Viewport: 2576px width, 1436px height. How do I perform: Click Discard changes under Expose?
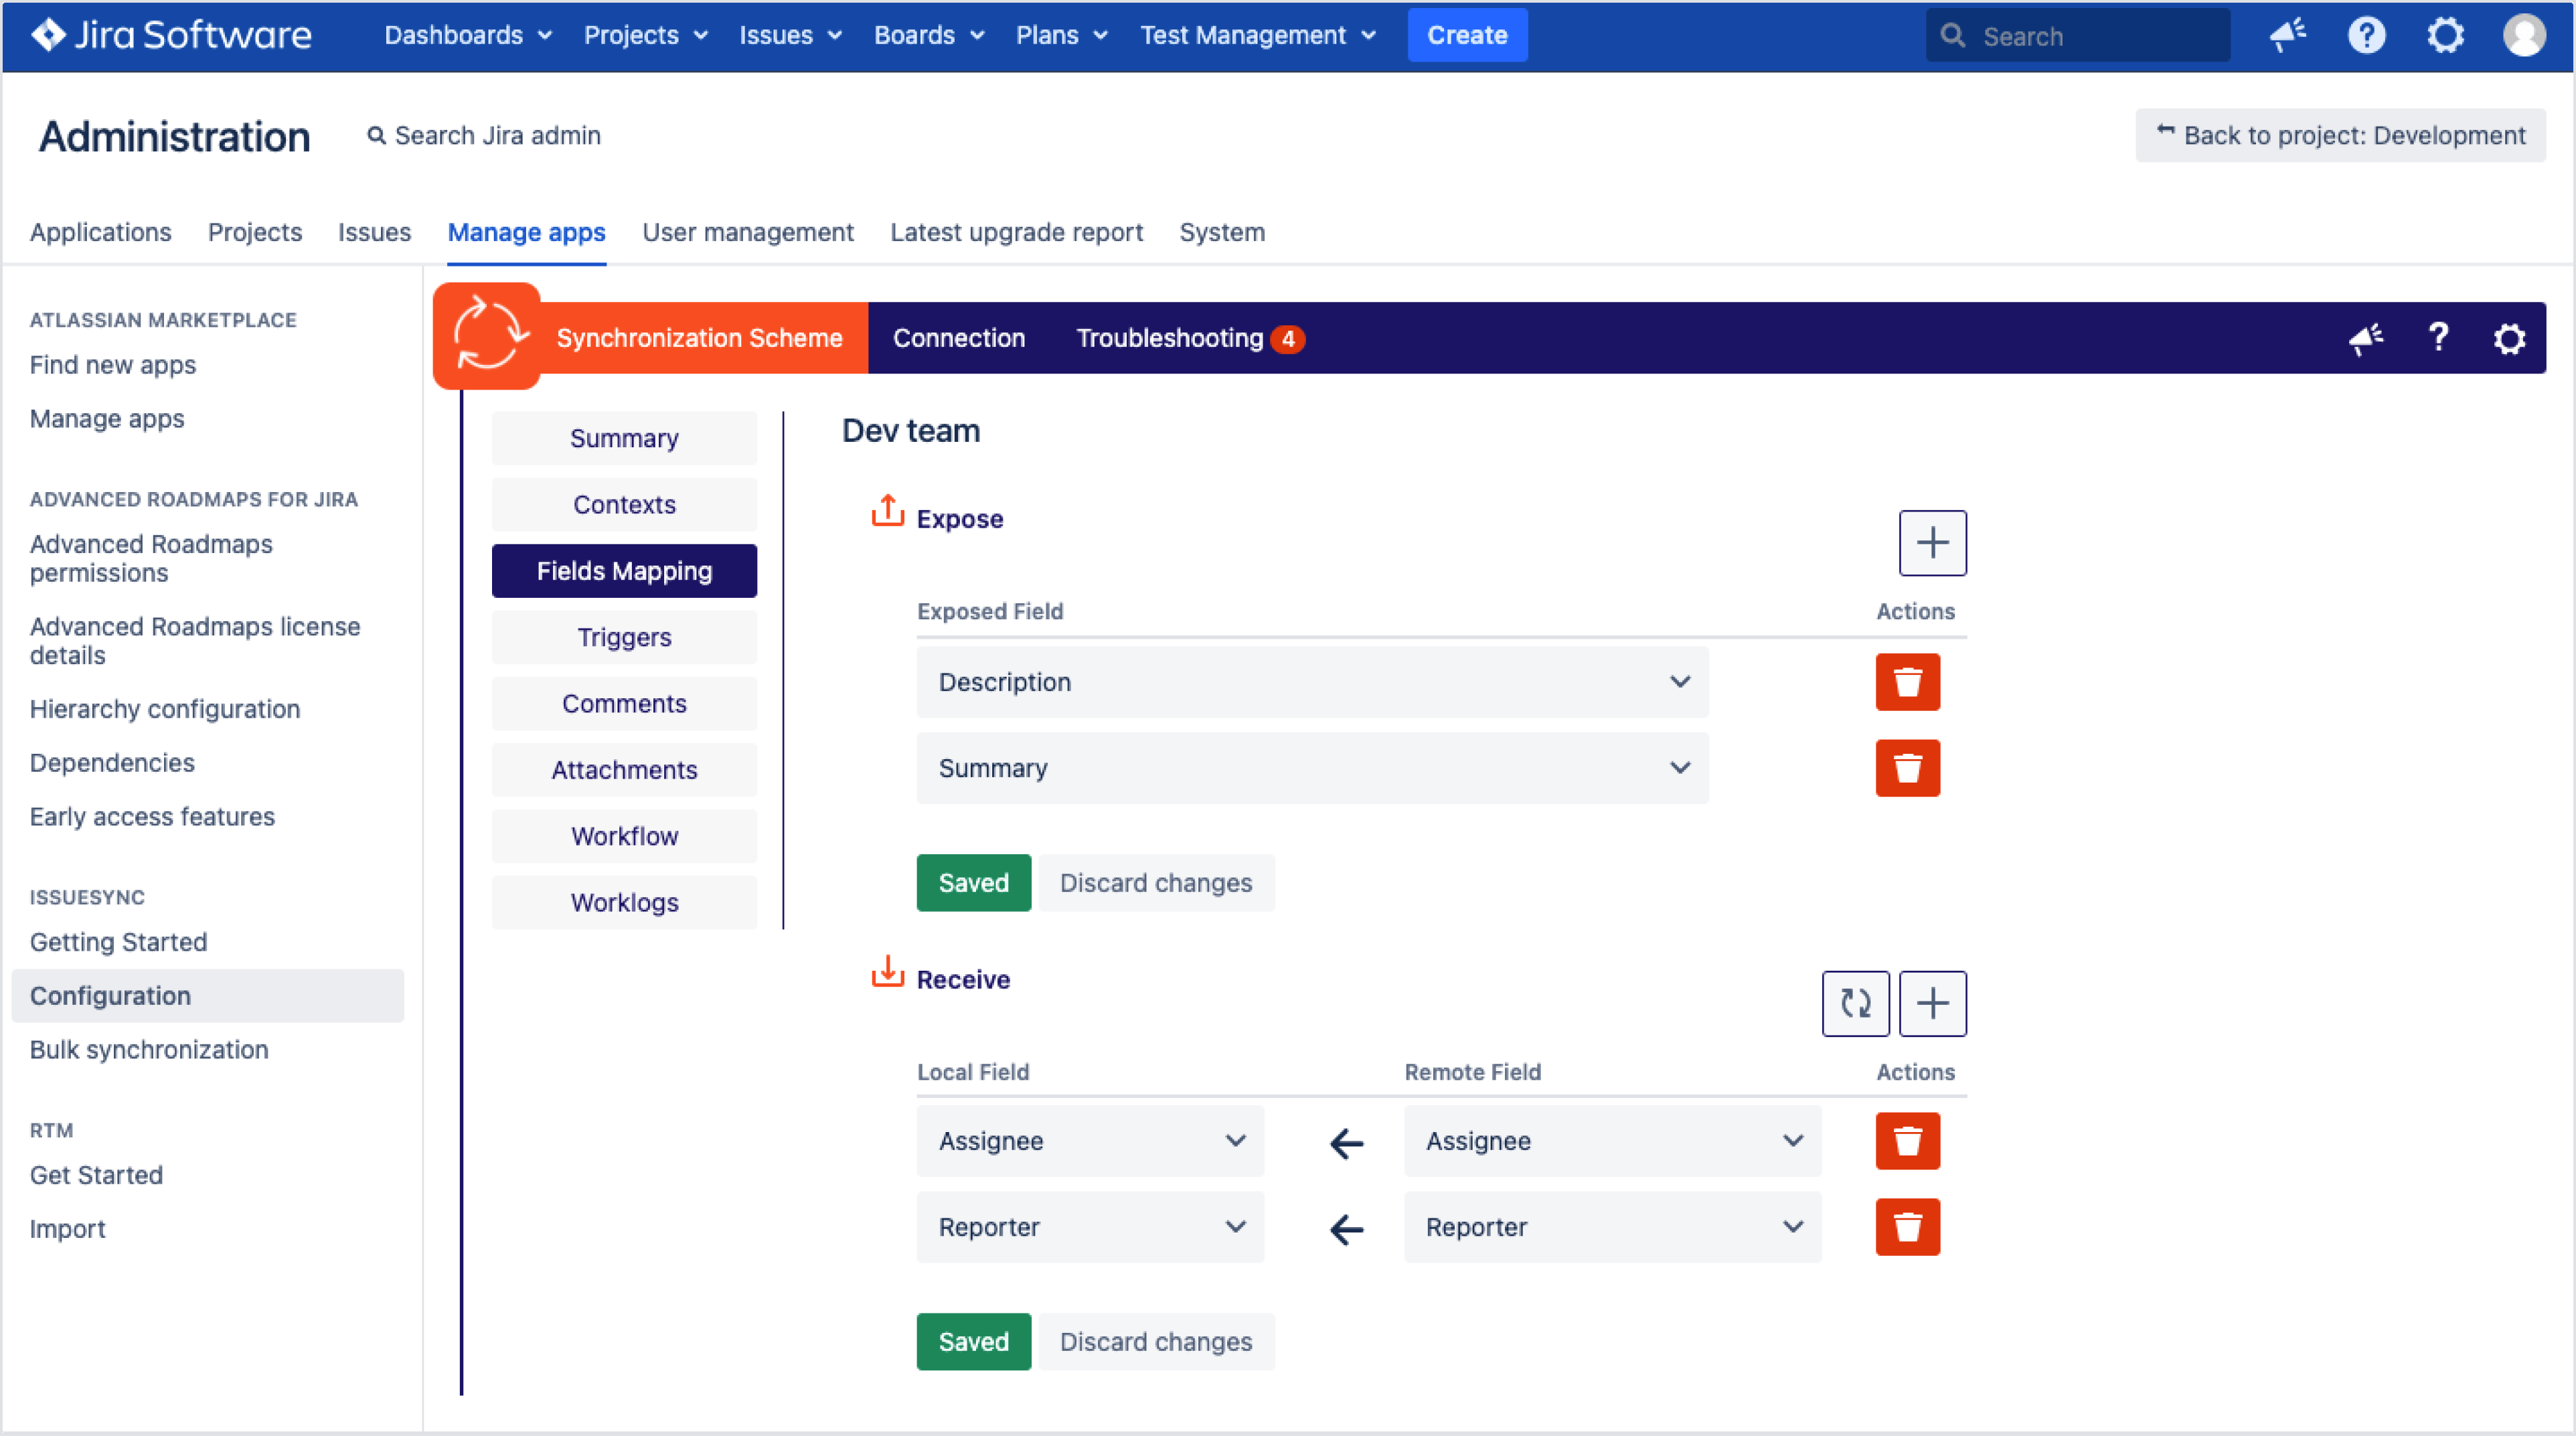[x=1155, y=883]
